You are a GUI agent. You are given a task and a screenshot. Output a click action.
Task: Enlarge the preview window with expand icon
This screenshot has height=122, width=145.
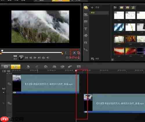click(x=79, y=53)
